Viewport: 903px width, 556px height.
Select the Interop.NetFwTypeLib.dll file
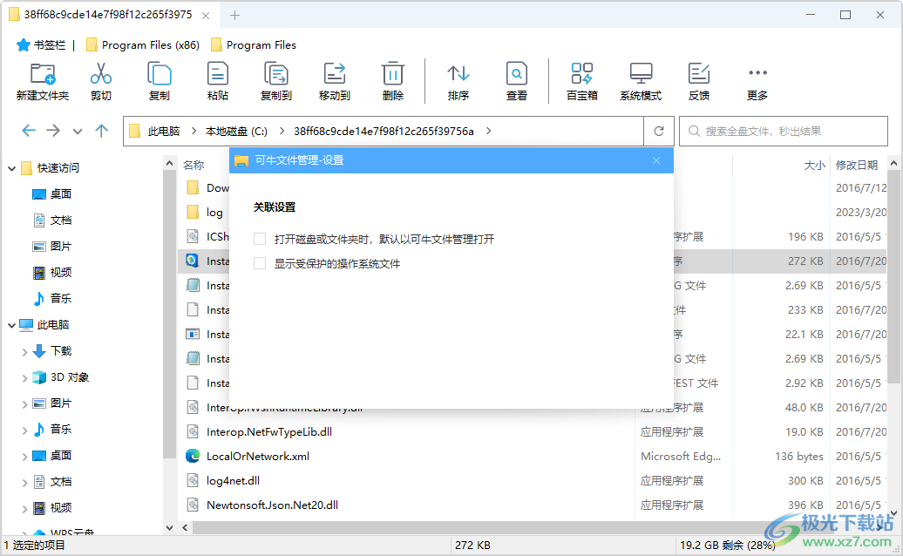pyautogui.click(x=269, y=431)
